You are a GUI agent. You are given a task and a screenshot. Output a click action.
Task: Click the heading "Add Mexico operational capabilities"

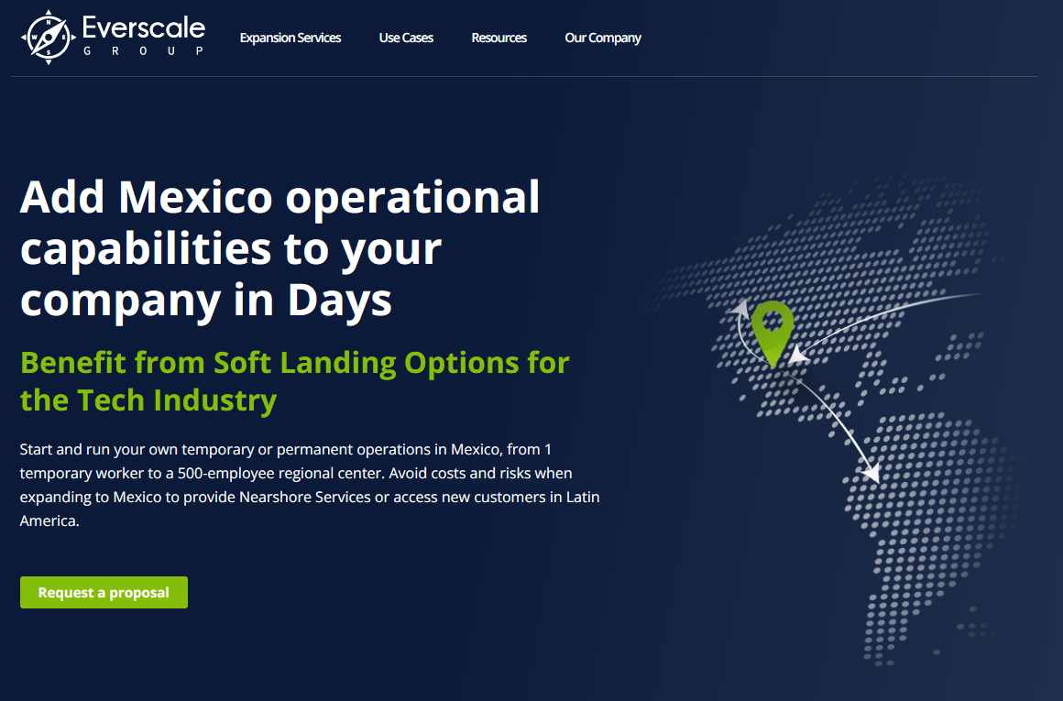click(x=280, y=248)
